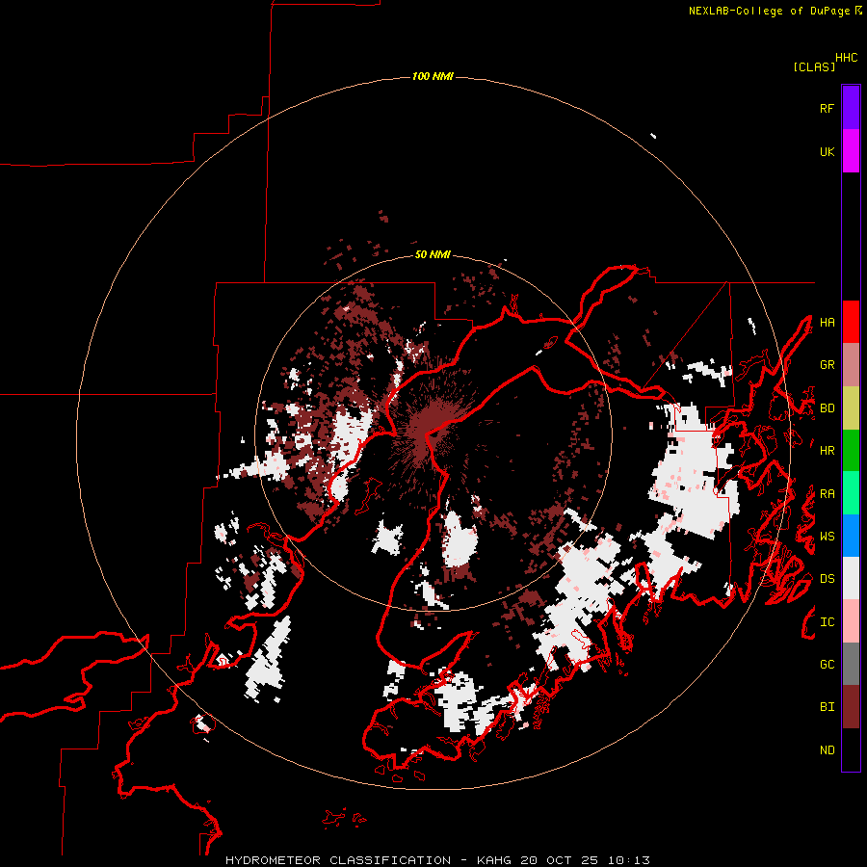Click the 50 NMI range ring label
The width and height of the screenshot is (867, 867).
[x=433, y=254]
